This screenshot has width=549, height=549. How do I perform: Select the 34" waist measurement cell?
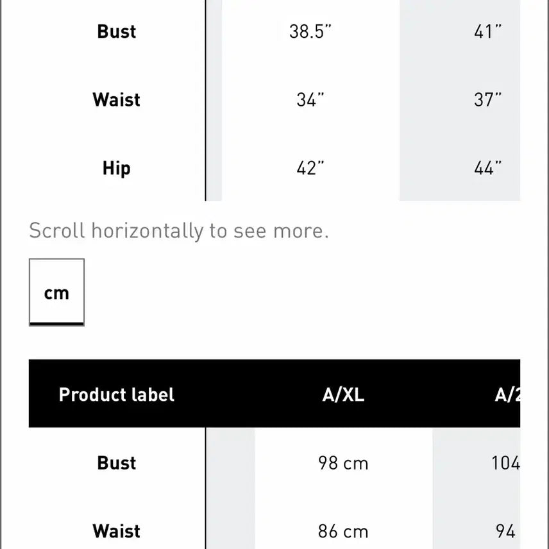tap(310, 100)
